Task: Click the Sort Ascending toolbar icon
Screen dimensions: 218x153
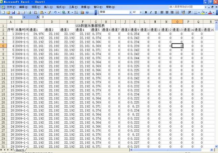Action: pos(76,12)
